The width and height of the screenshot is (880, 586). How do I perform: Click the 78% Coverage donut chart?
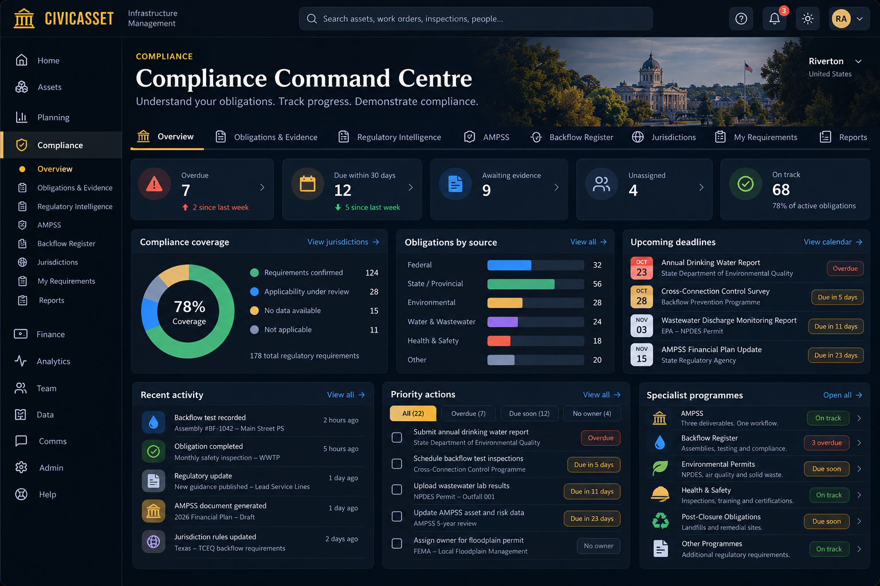tap(188, 311)
